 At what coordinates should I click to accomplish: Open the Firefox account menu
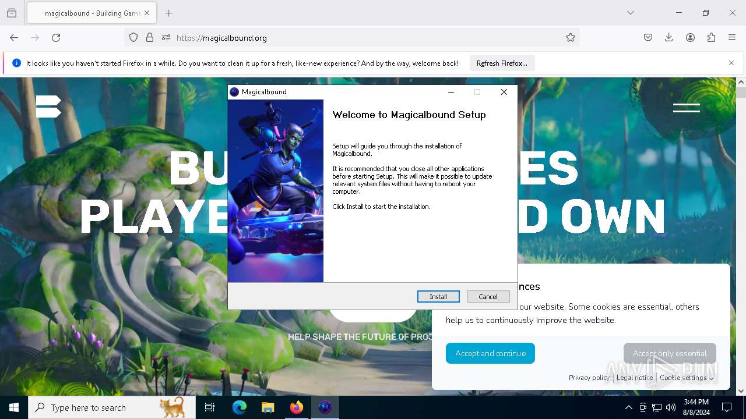[x=690, y=38]
